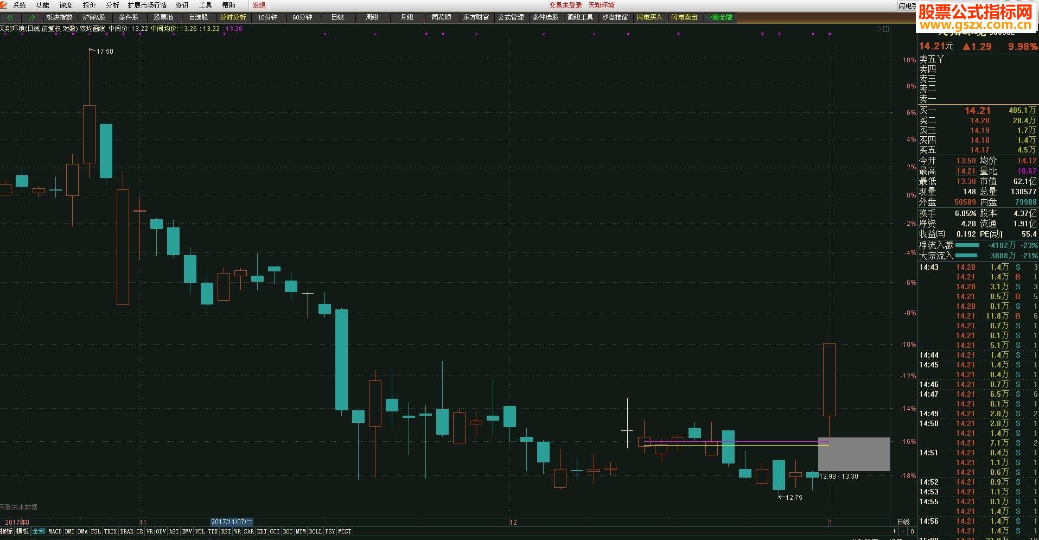Select the 10分钟 period
1039x540 pixels.
pos(267,17)
